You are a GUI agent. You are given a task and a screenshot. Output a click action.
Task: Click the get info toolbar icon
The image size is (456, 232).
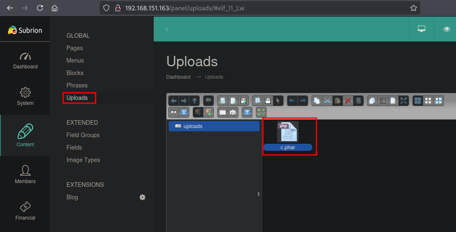(184, 112)
